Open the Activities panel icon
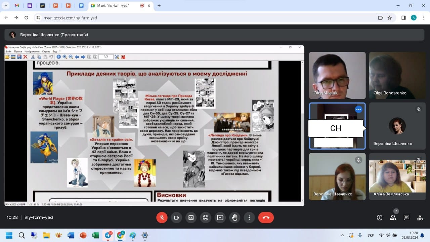Screen dimensions: 430x242 (420, 217)
